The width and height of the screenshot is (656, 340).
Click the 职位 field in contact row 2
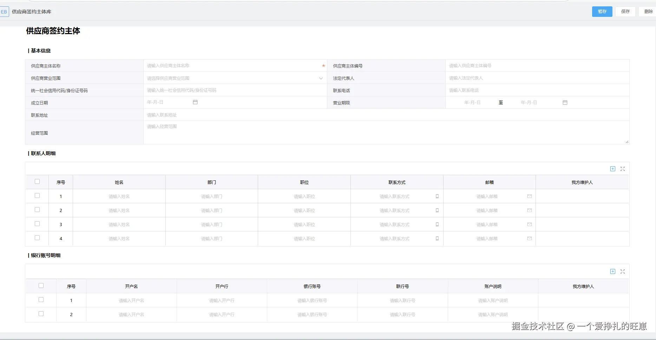tap(304, 211)
